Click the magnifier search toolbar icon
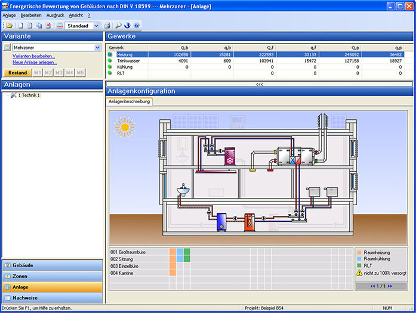This screenshot has height=313, width=416. (118, 26)
